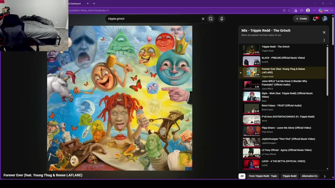Click the 'JayDaYoungan' channel name
Viewport: 335px width, 188px height.
point(269,143)
